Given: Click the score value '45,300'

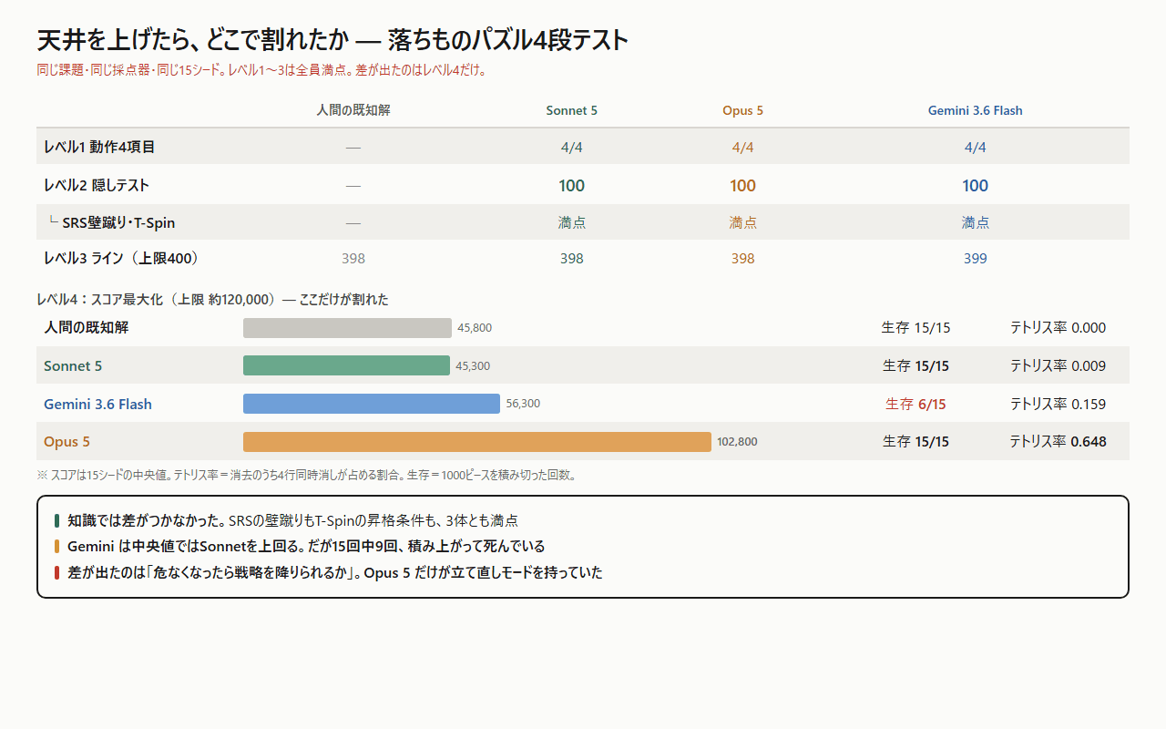Looking at the screenshot, I should pyautogui.click(x=473, y=366).
